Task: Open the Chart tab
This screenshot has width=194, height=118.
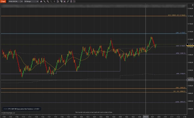Action: pos(3,2)
